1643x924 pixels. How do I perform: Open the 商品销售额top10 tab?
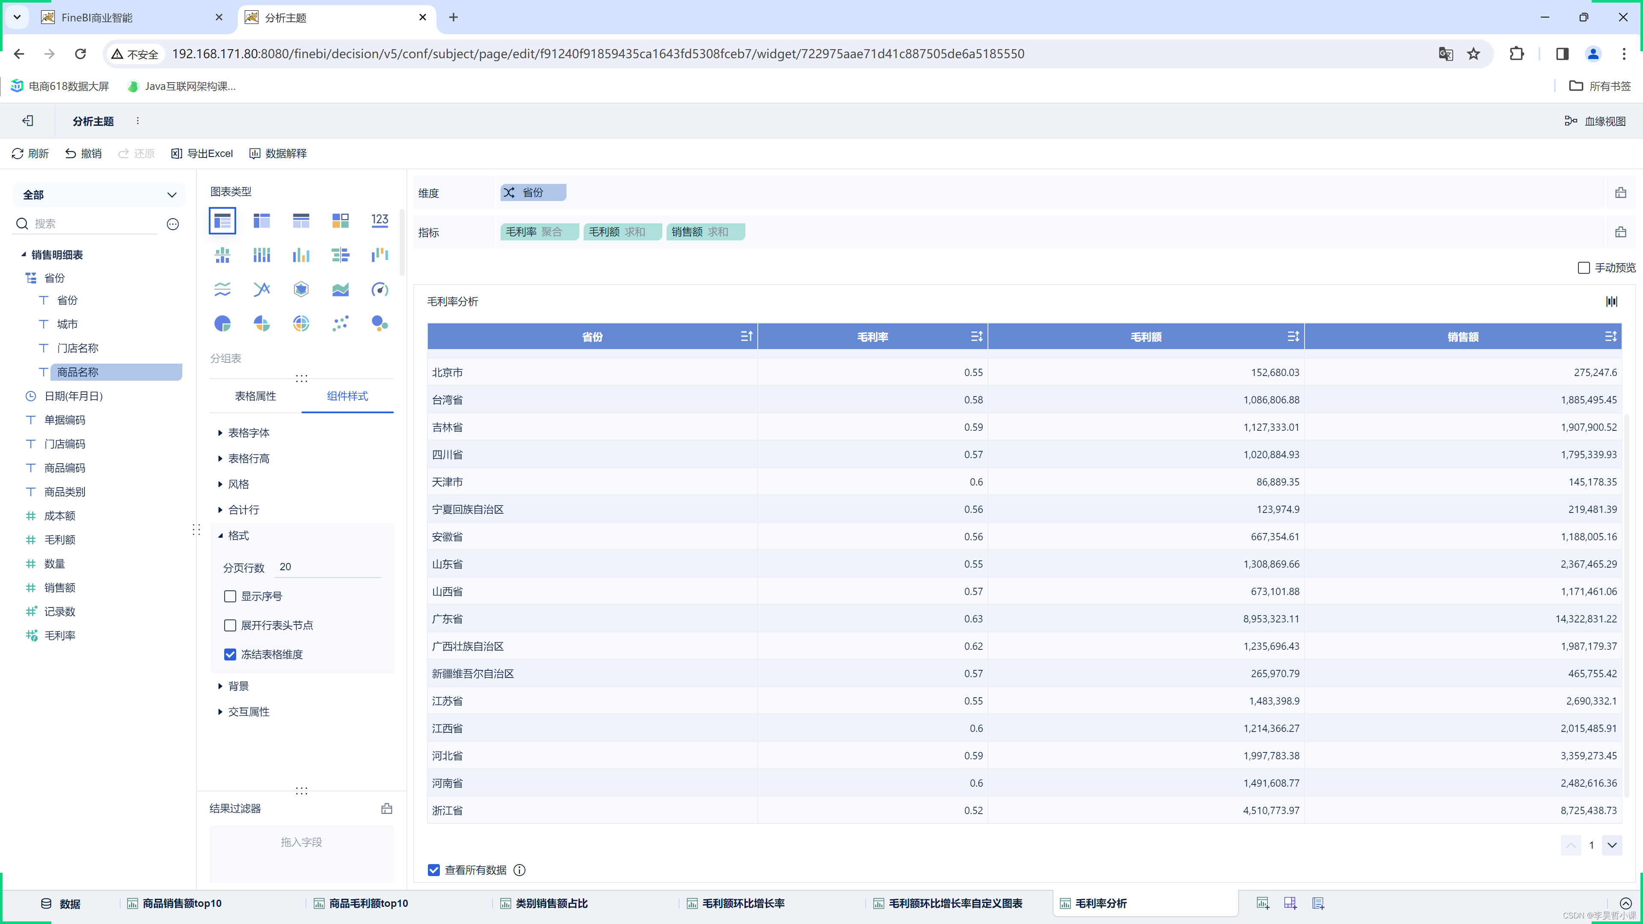[174, 903]
